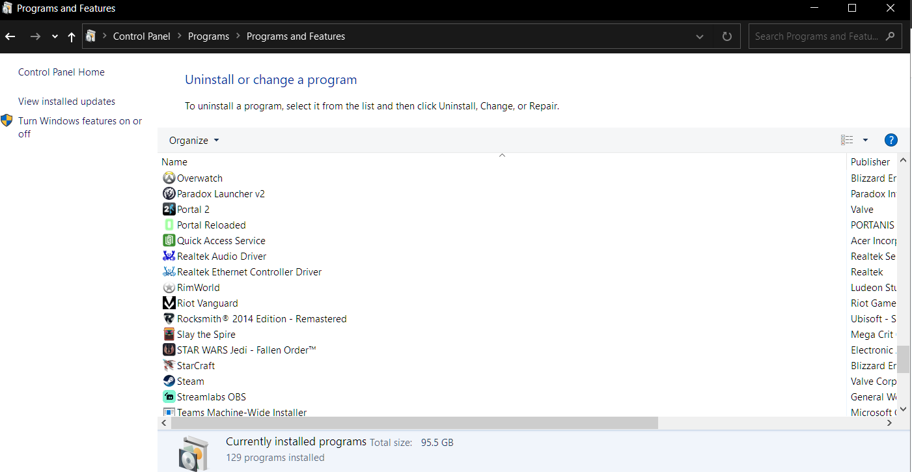Click the Steam icon in the list
Screen dimensions: 912x472
tap(169, 381)
